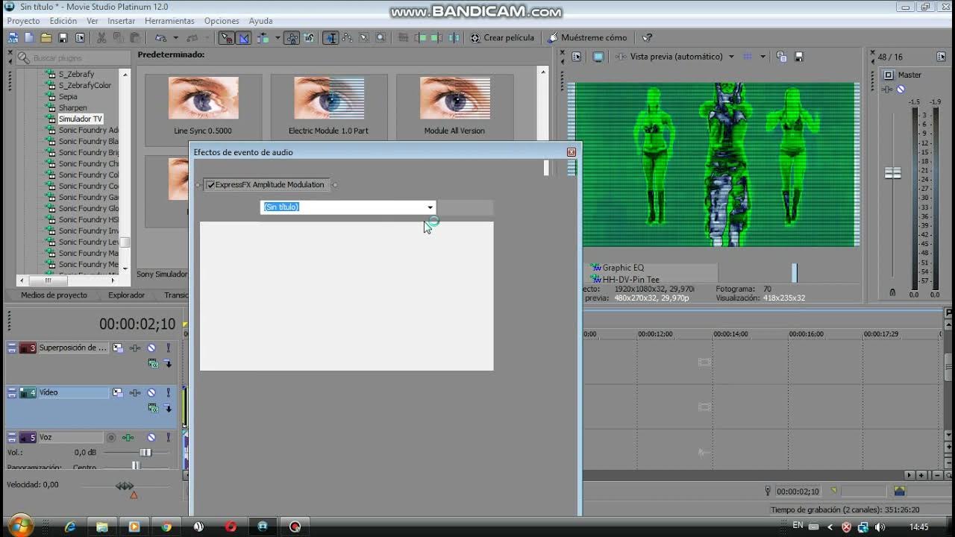Open compositing mode on Vídeo track 4
Screen dimensions: 955x537
tap(153, 408)
